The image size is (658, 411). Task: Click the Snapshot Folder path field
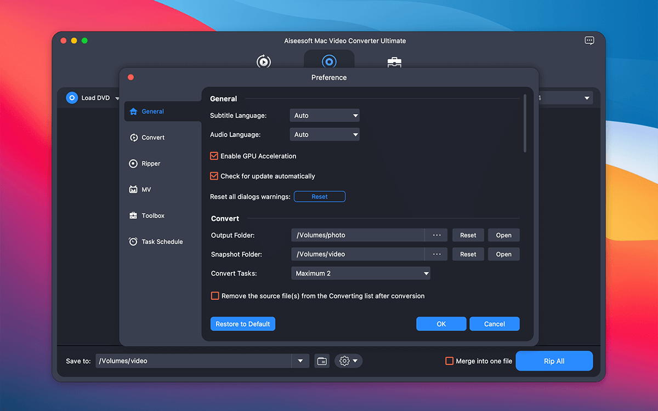click(358, 254)
